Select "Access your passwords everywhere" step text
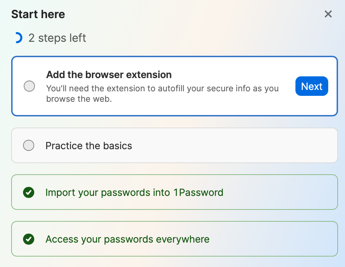The height and width of the screenshot is (267, 345). 127,239
